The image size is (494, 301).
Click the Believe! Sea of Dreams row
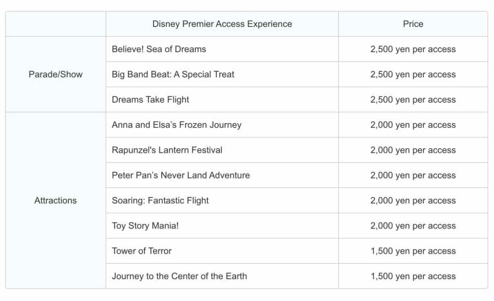tap(159, 49)
